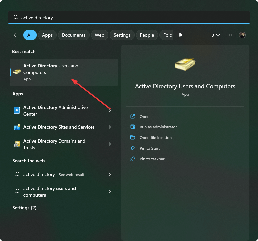Click search icon beside 'users and computers' suggestion
258x241 pixels.
pos(17,191)
